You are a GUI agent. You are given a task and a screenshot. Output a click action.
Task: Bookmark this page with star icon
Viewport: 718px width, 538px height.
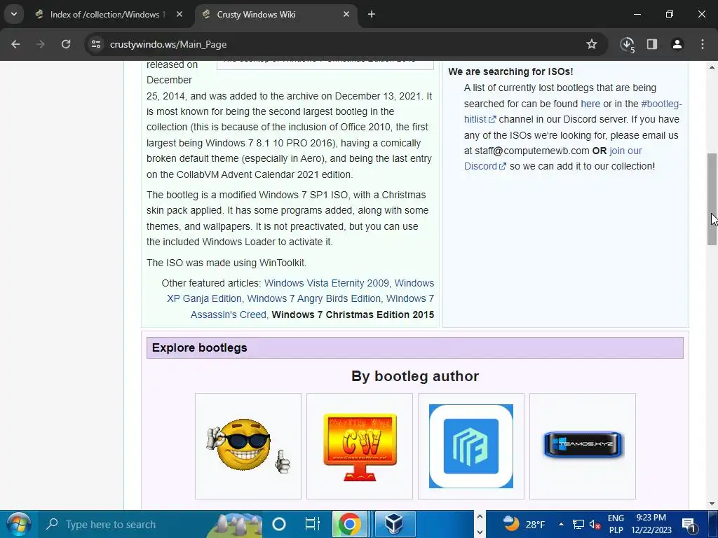coord(592,44)
